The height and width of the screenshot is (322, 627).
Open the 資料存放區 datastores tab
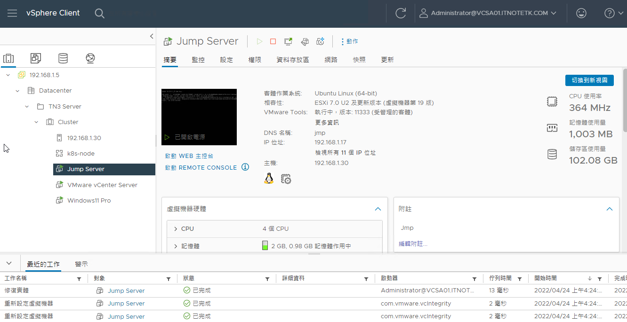click(293, 60)
